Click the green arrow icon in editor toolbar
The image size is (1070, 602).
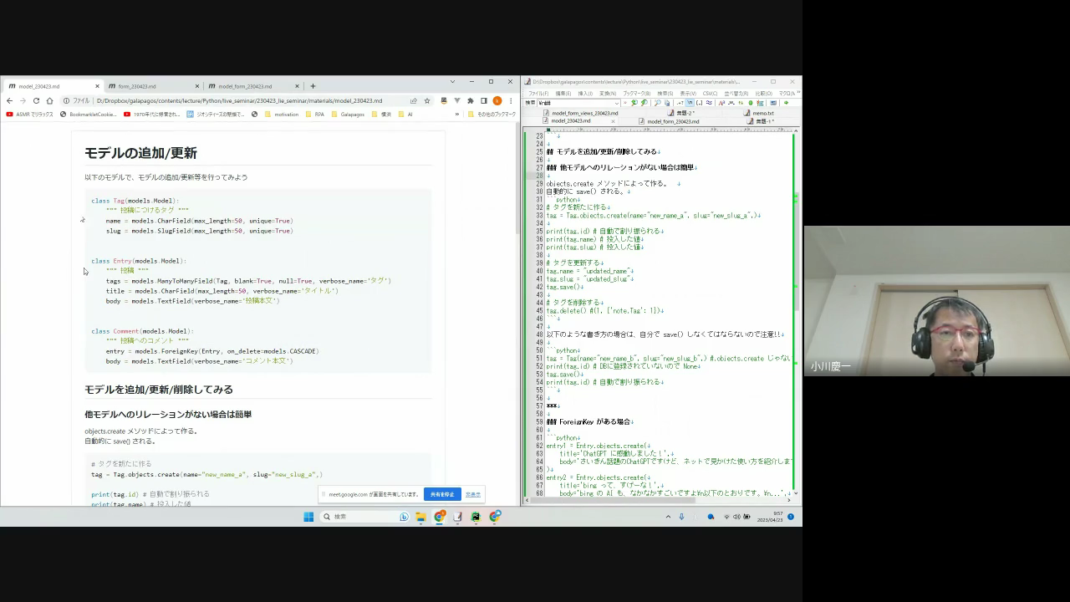(787, 103)
